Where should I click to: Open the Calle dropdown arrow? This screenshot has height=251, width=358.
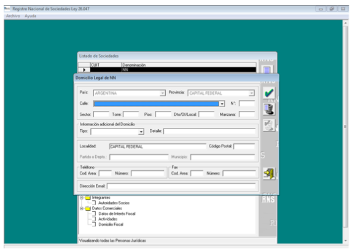coord(222,104)
